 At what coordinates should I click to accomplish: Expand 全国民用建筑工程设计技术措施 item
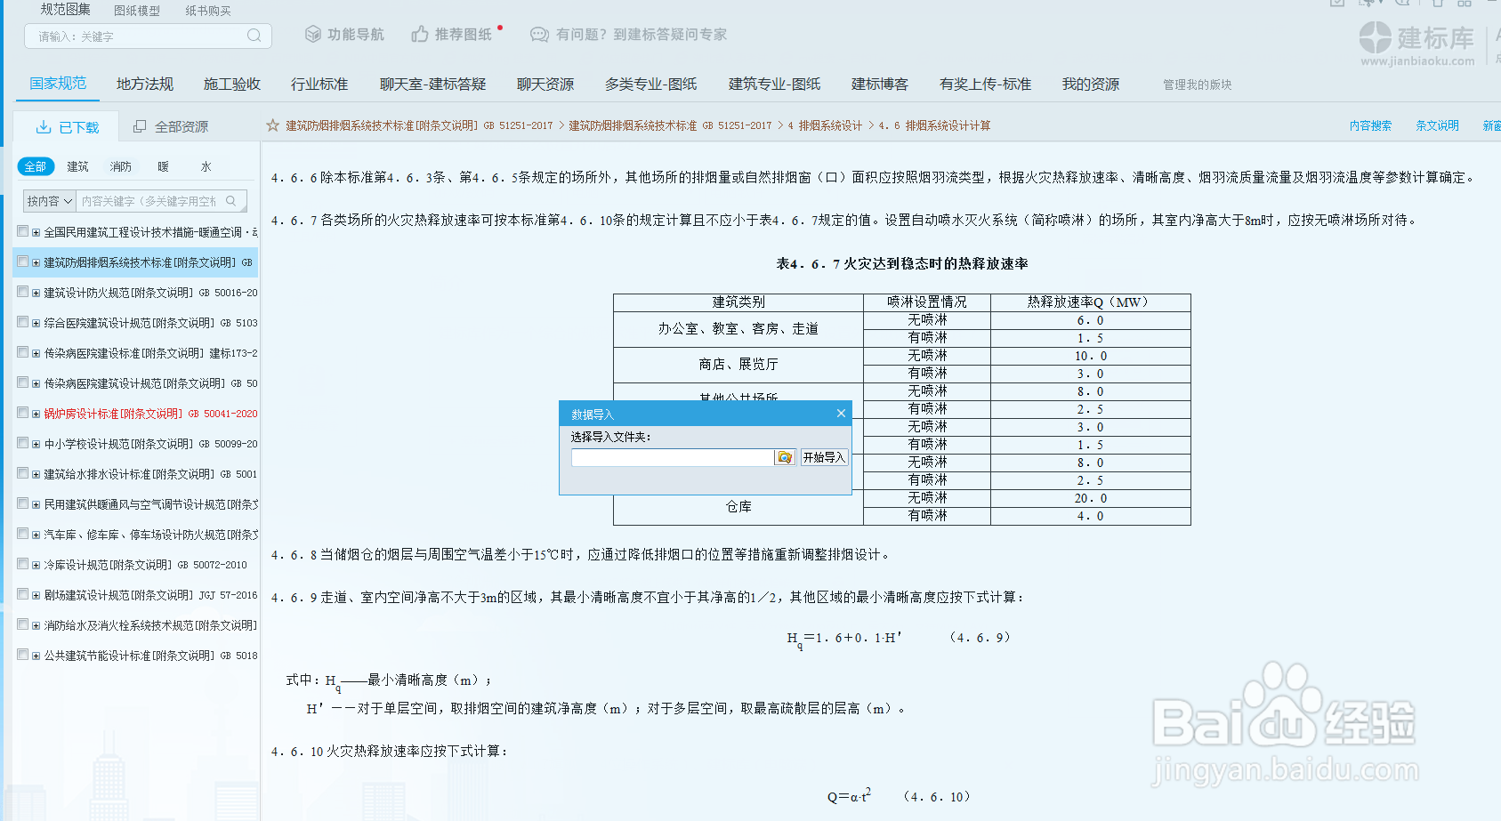(x=35, y=230)
